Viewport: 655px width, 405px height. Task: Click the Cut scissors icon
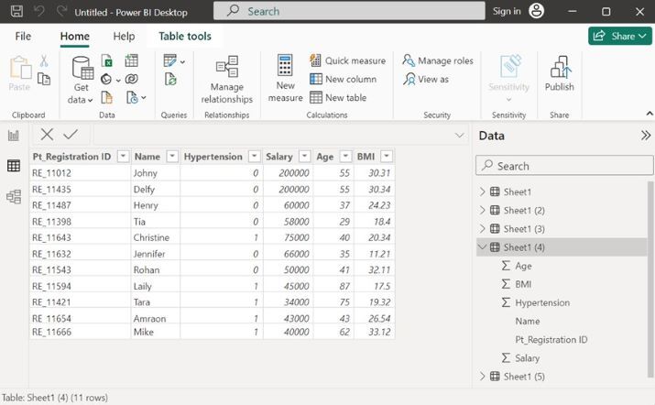tap(44, 61)
